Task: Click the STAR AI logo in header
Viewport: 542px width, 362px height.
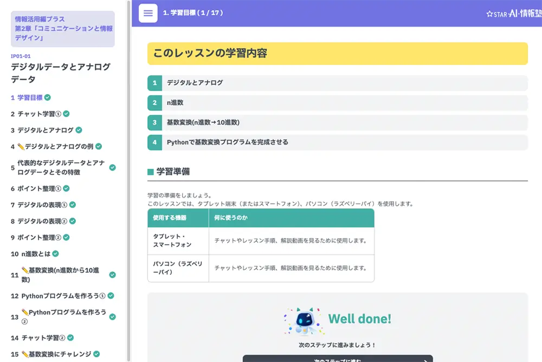Action: tap(514, 14)
